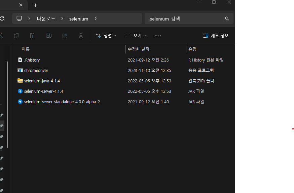Maximize the Explorer window
This screenshot has height=193, width=294.
(x=214, y=2)
